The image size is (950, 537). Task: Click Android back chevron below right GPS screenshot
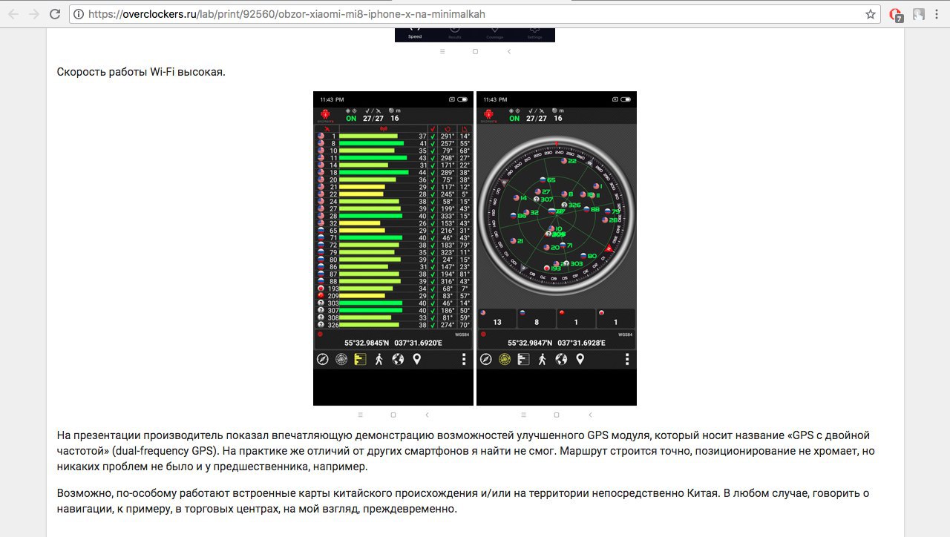coord(590,415)
